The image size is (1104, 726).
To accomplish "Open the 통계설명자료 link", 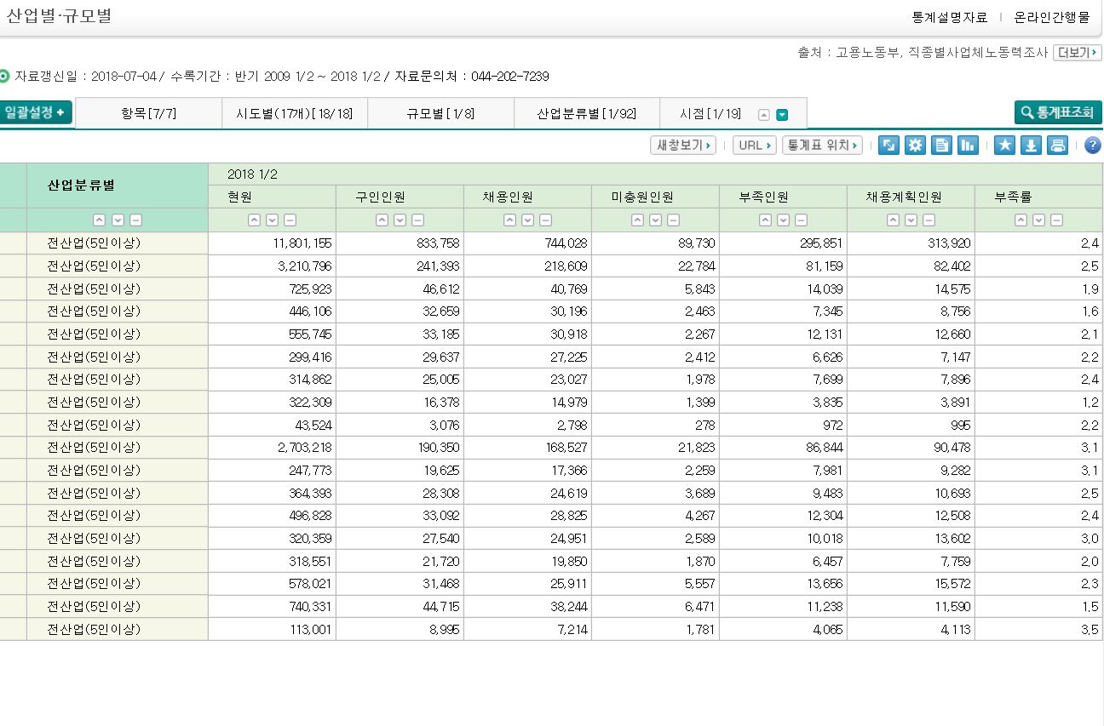I will [x=949, y=17].
